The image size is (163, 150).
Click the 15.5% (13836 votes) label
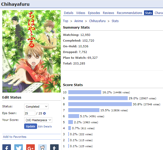point(114,110)
